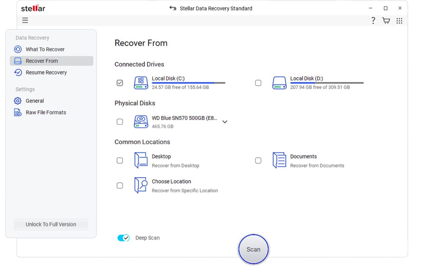Image resolution: width=421 pixels, height=268 pixels.
Task: Click Unlock To Full Version button
Action: (x=51, y=224)
